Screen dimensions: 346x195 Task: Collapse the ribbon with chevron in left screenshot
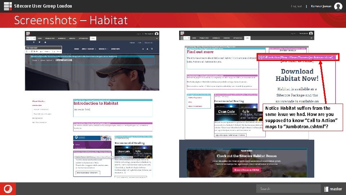[x=157, y=38]
